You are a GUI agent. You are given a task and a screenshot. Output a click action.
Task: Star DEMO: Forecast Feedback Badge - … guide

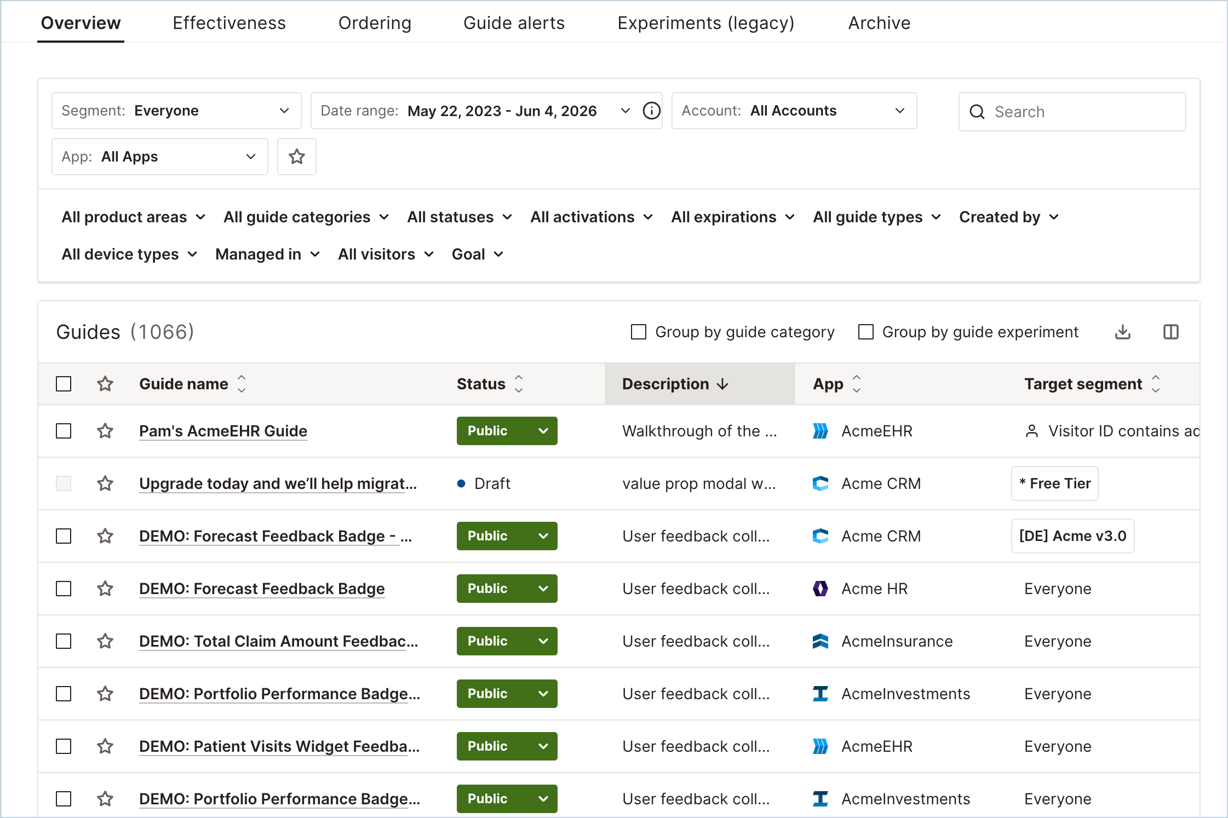pyautogui.click(x=105, y=536)
